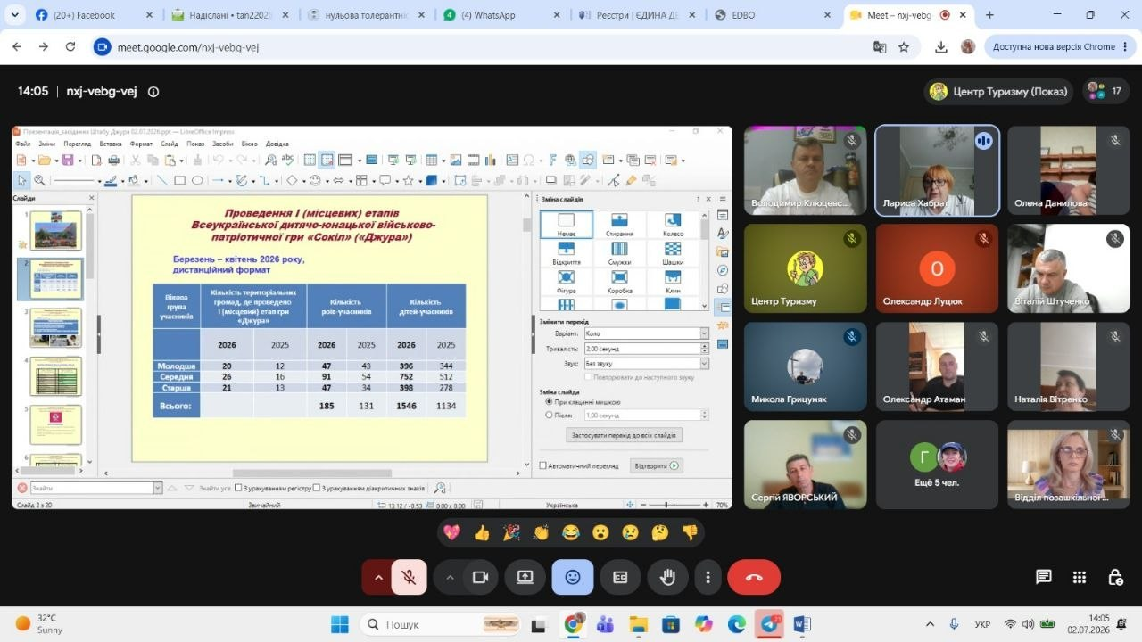Open a new Chrome tab with plus button
The image size is (1142, 642).
(x=989, y=15)
